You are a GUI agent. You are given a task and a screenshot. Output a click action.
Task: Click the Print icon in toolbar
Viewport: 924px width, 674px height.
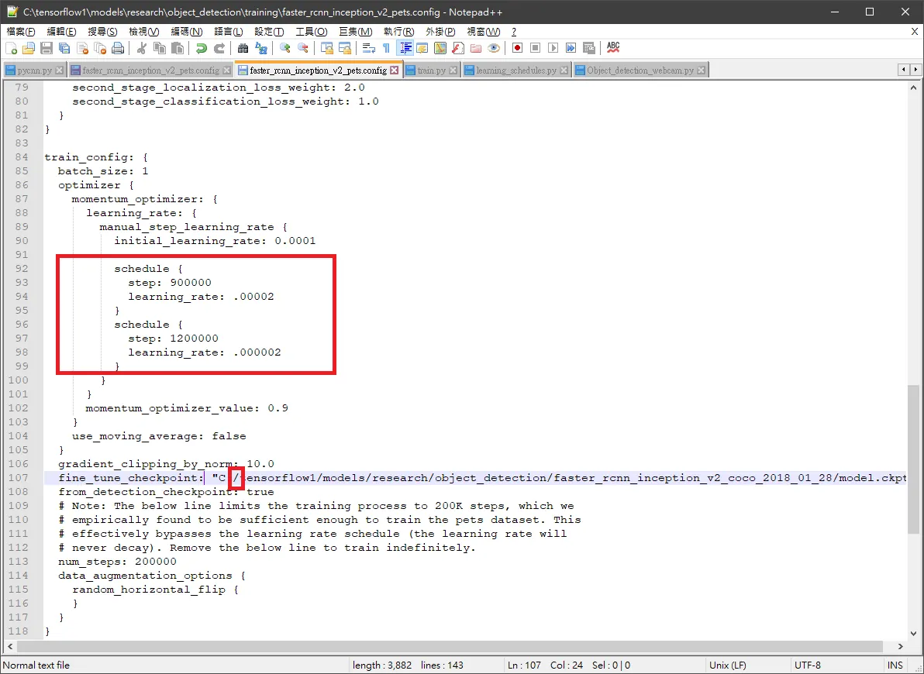point(118,48)
